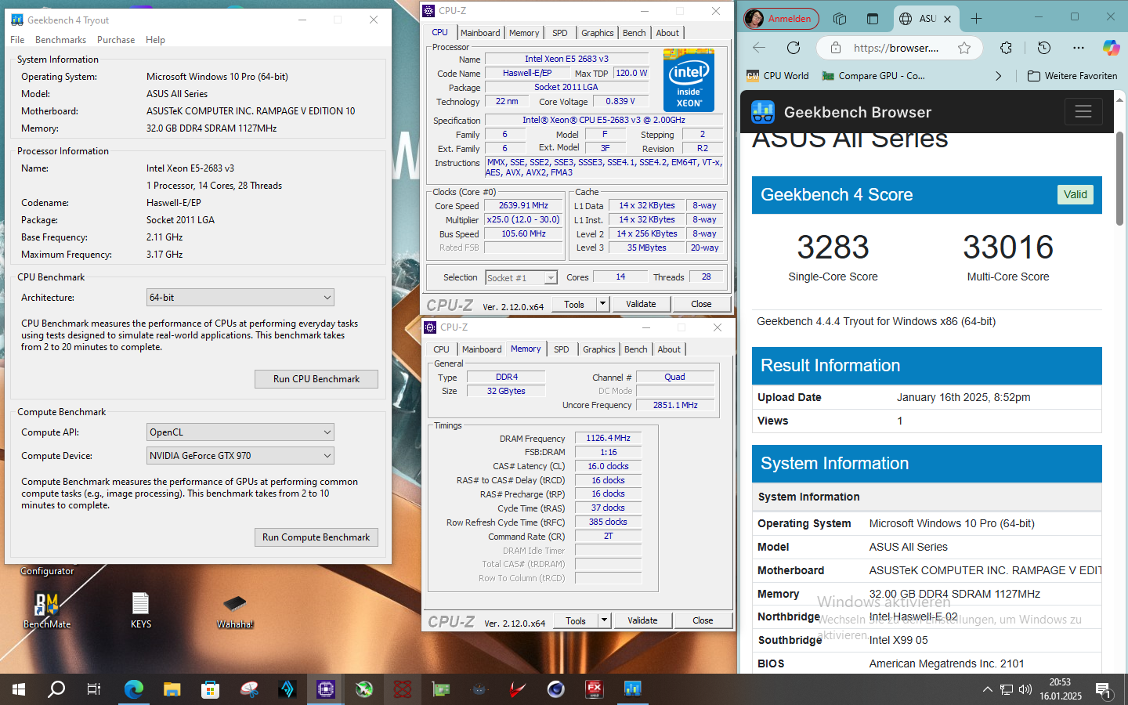Launch Microsoft Edge from the taskbar
The height and width of the screenshot is (705, 1128).
click(x=134, y=689)
